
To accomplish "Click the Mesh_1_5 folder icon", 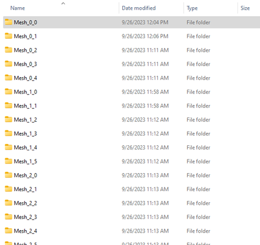I will pyautogui.click(x=8, y=161).
